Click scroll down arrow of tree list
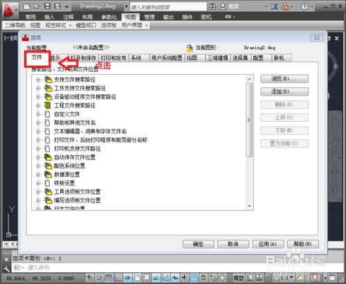 pos(249,206)
